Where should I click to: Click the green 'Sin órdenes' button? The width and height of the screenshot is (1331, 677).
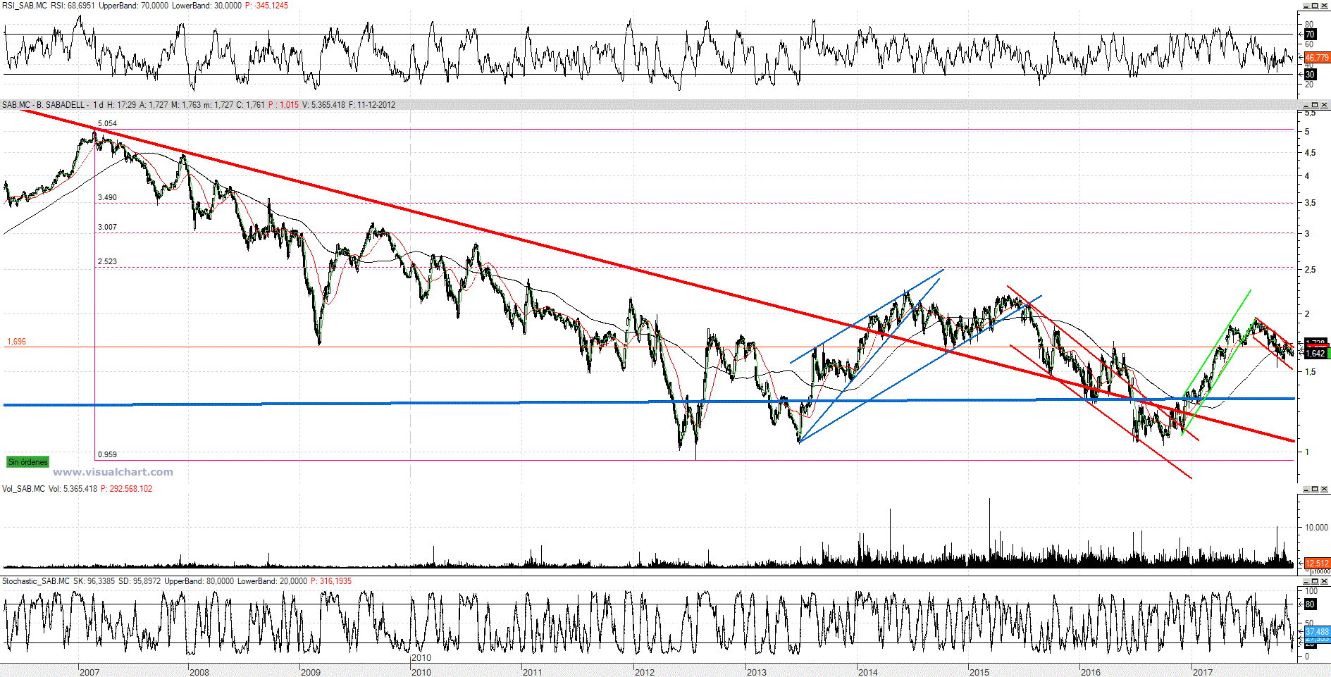tap(27, 462)
